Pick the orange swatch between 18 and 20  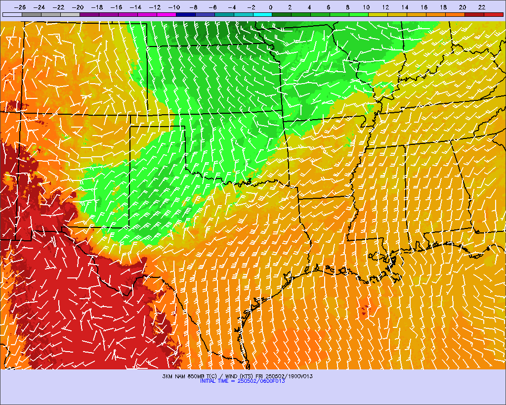coord(455,14)
